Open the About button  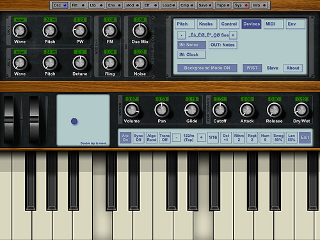[292, 68]
